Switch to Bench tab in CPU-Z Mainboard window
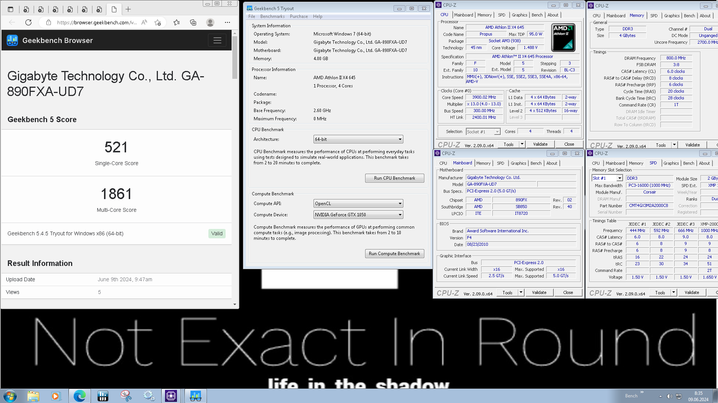This screenshot has height=403, width=718. [x=536, y=163]
